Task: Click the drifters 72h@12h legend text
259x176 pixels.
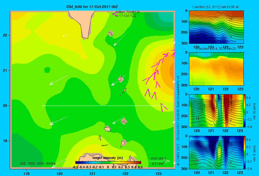Action: [128, 12]
